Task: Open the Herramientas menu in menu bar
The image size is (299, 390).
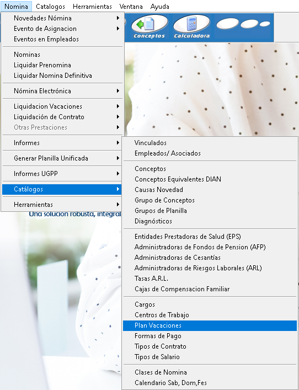Action: coord(92,7)
